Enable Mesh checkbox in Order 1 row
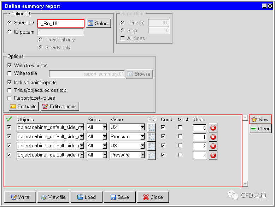275x207 pixels. tap(180, 136)
